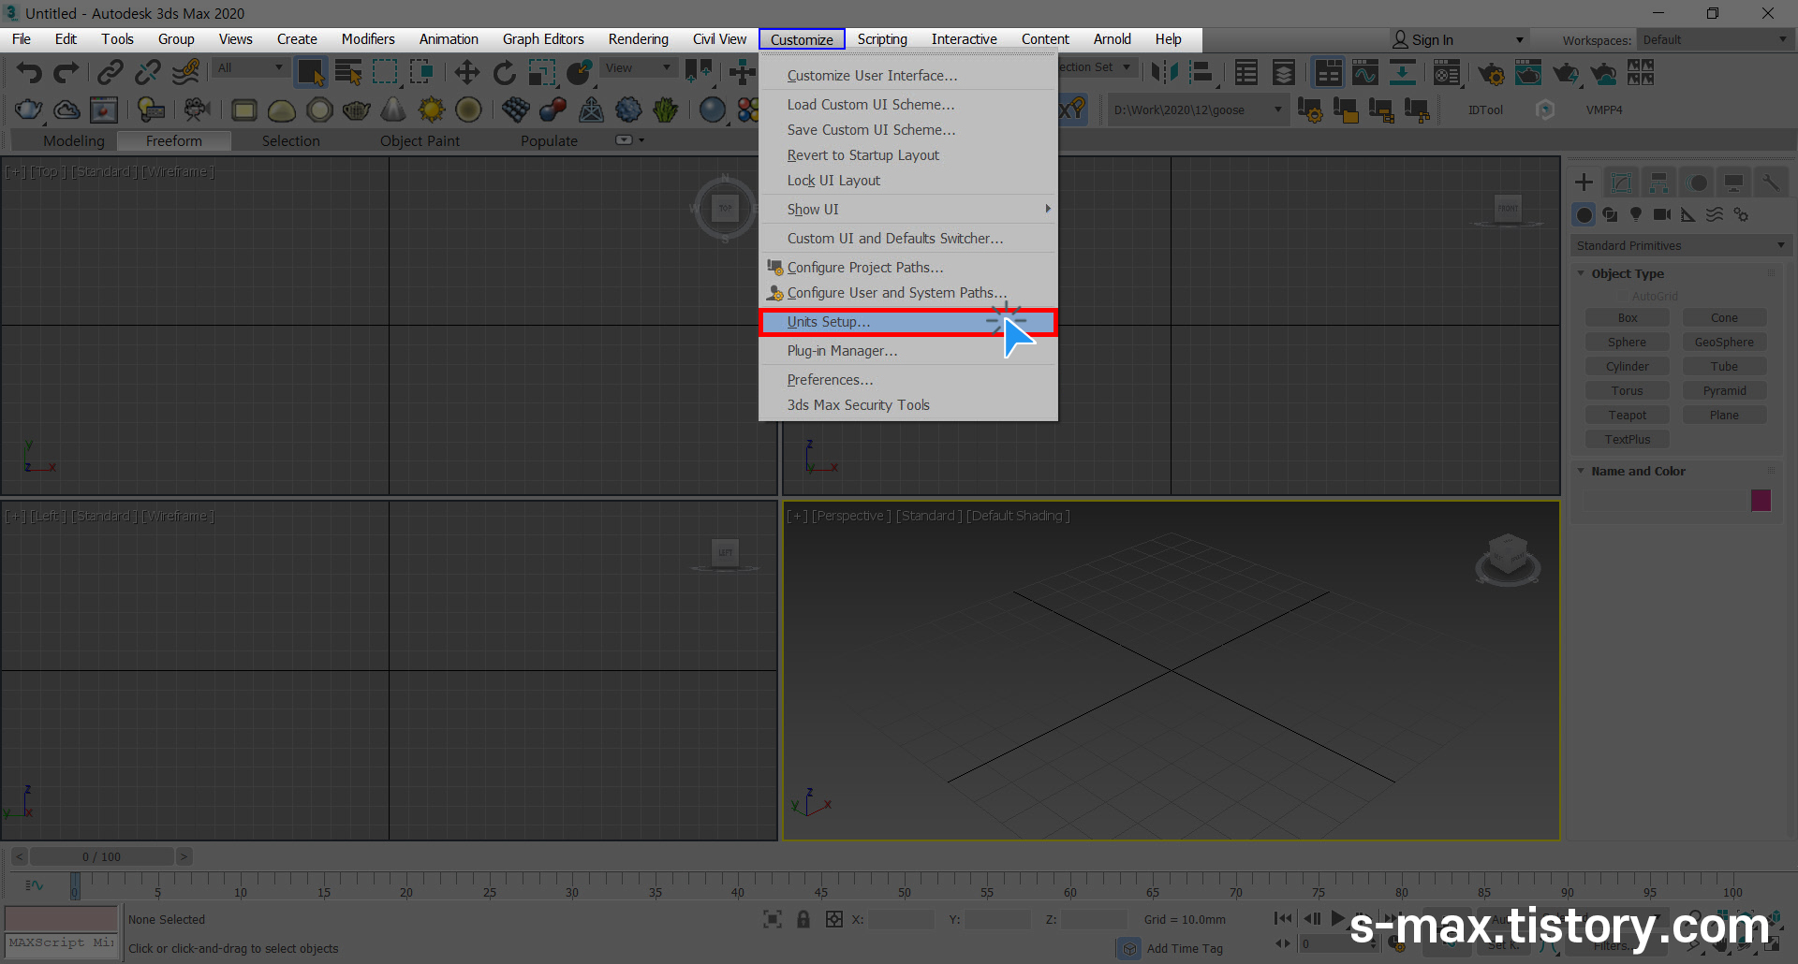Click Add Time Tag text
This screenshot has height=964, width=1798.
click(1185, 948)
